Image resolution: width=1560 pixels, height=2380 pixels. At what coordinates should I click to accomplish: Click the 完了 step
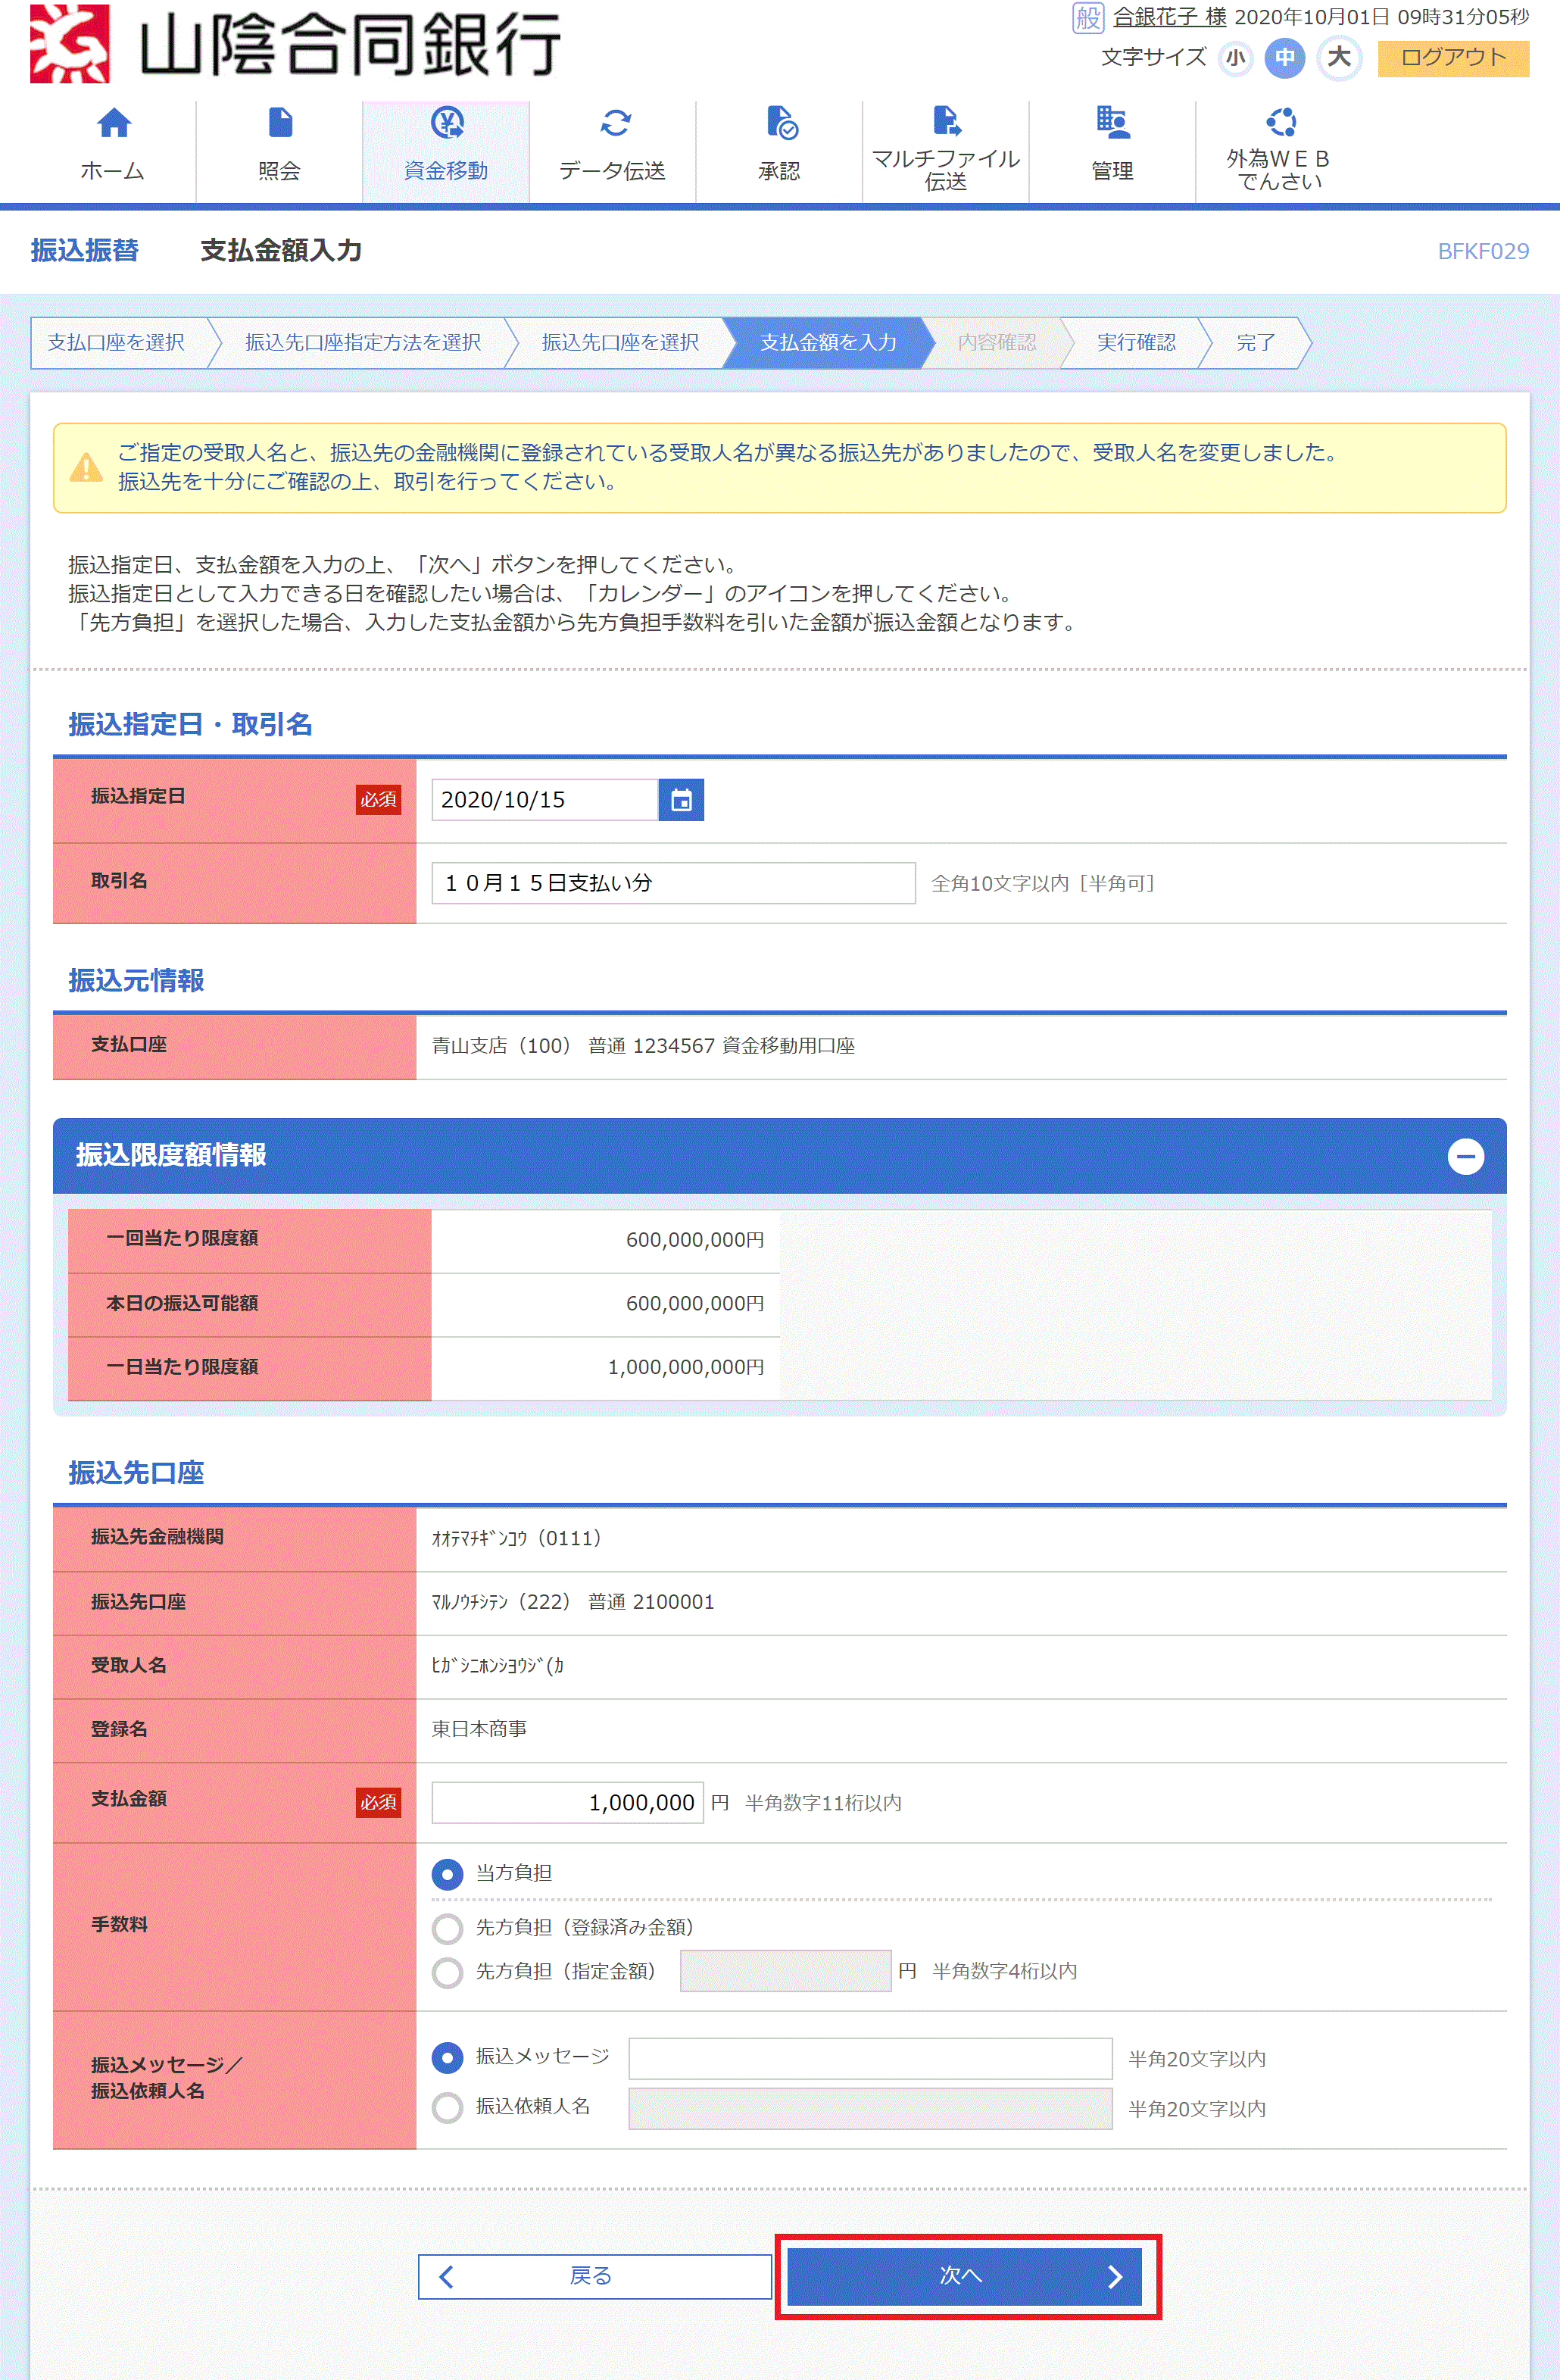tap(1255, 343)
